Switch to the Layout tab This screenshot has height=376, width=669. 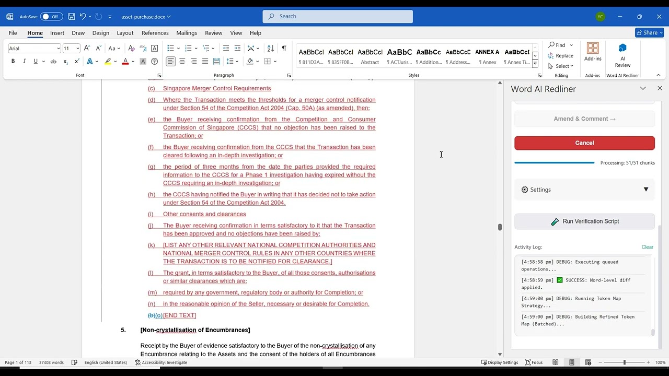tap(125, 33)
